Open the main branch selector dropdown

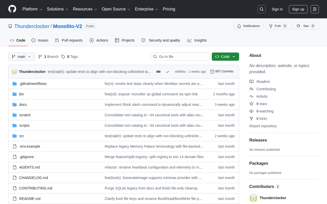pyautogui.click(x=21, y=57)
